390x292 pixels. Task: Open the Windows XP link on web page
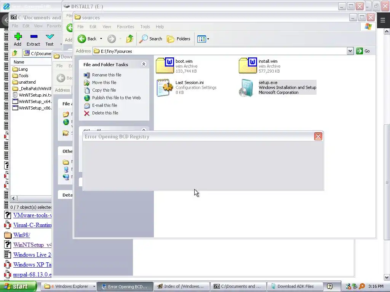tap(32, 265)
